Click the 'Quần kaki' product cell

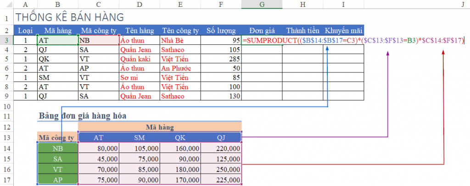point(140,59)
